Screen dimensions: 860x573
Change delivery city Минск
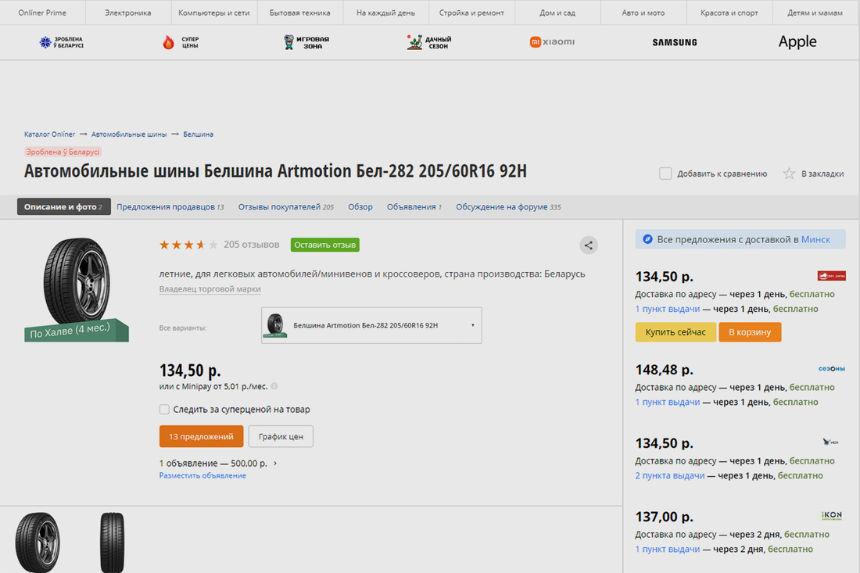pos(815,239)
